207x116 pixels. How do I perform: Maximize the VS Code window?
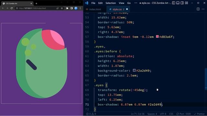point(198,3)
